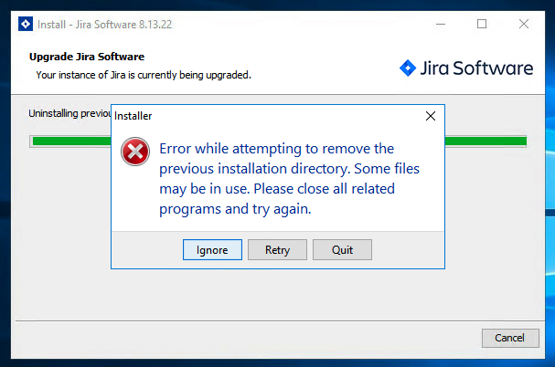Click the 'Installer' dialog title
The width and height of the screenshot is (555, 367).
click(x=133, y=116)
